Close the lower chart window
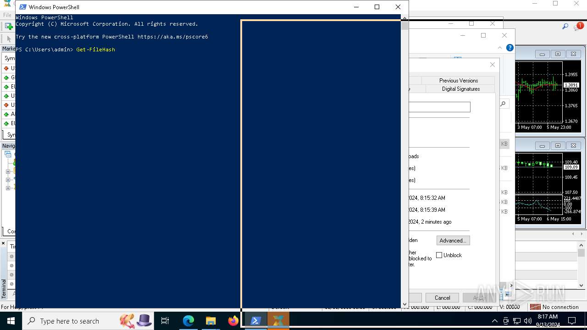Viewport: 587px width, 330px height. 573,146
